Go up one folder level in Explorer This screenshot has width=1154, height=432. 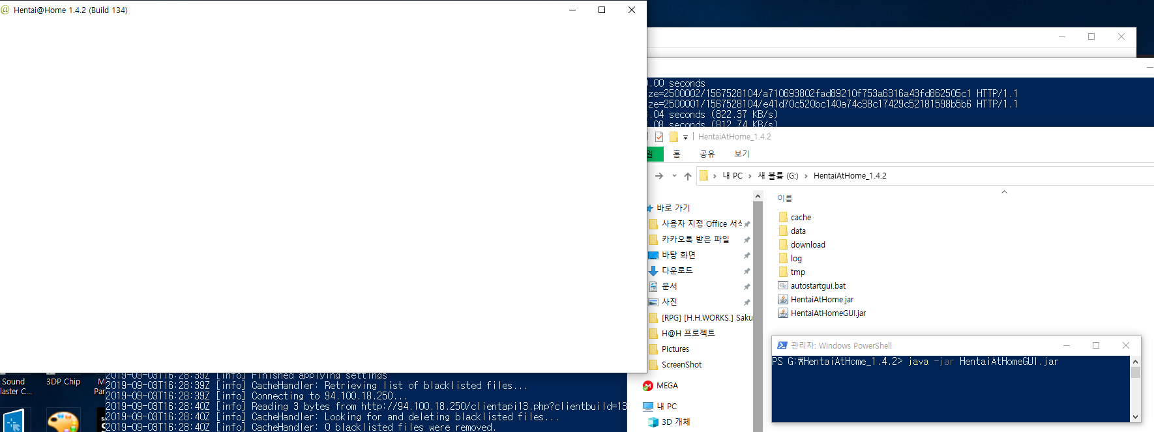688,176
